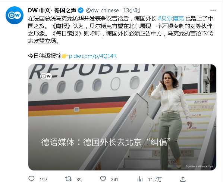This screenshot has width=223, height=182.
Task: Like the tweet with the heart icon
Action: click(x=103, y=179)
